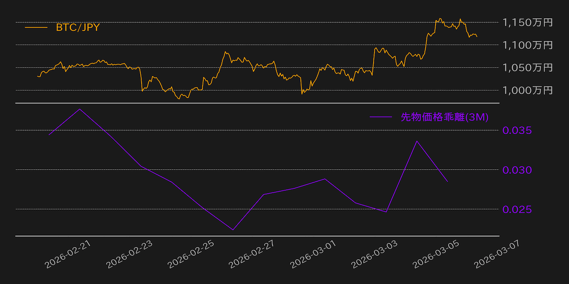Select the 1,050万円 y-axis label

tap(528, 68)
